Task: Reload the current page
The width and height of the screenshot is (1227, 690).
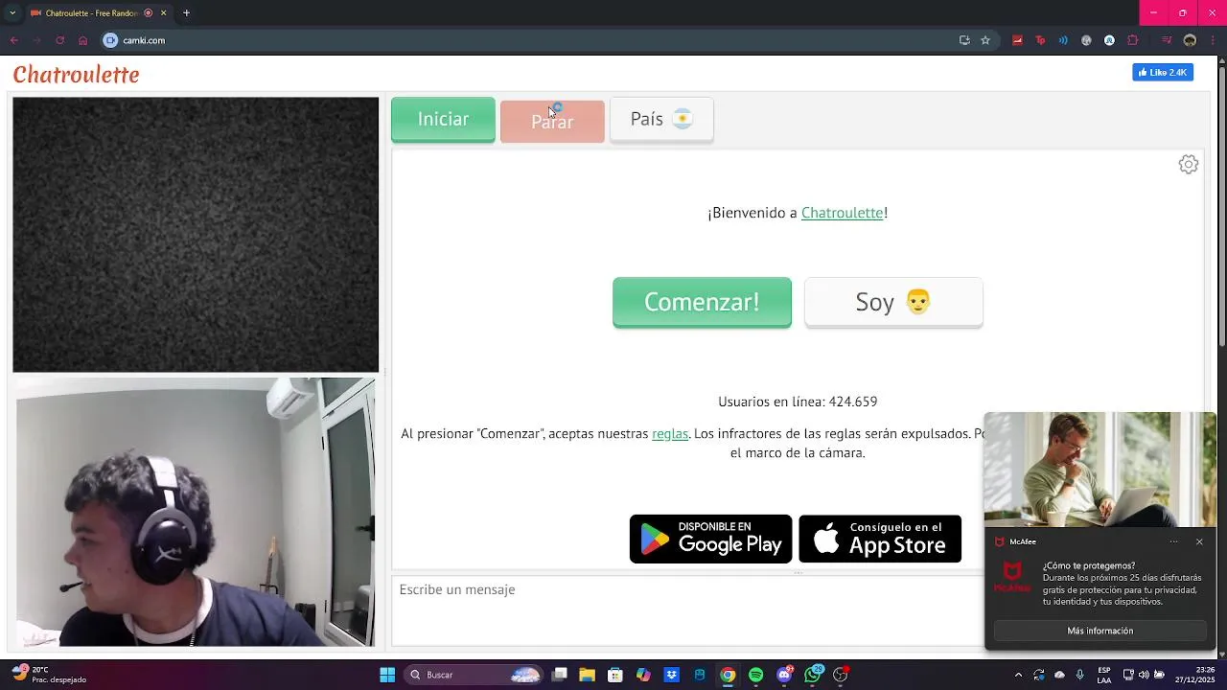Action: click(59, 40)
